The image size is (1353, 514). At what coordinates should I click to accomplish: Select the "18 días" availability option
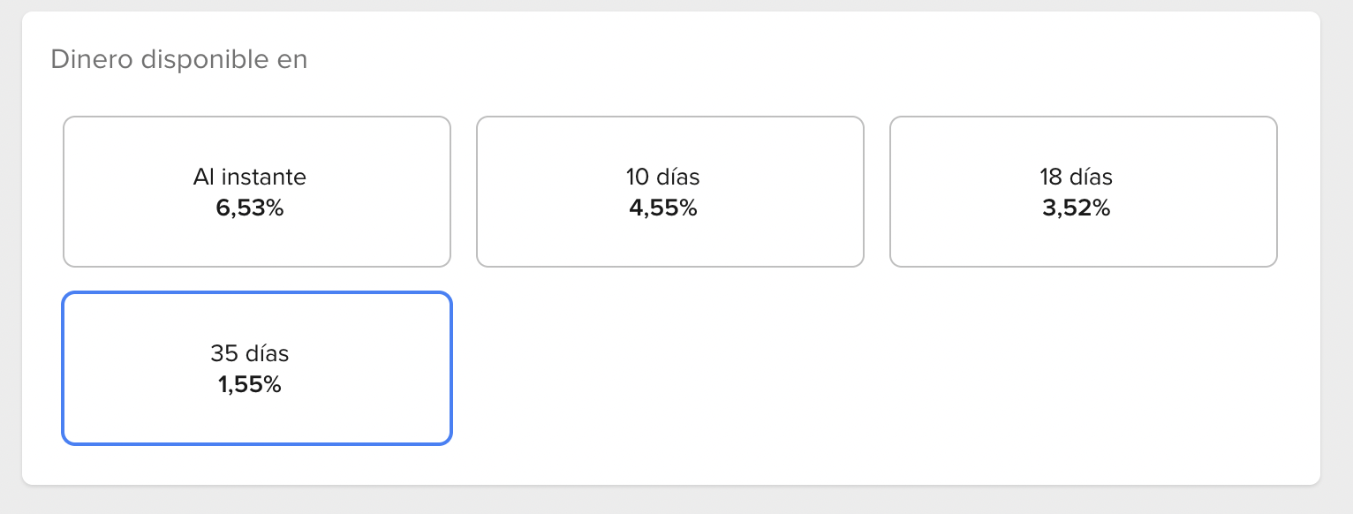tap(1083, 192)
